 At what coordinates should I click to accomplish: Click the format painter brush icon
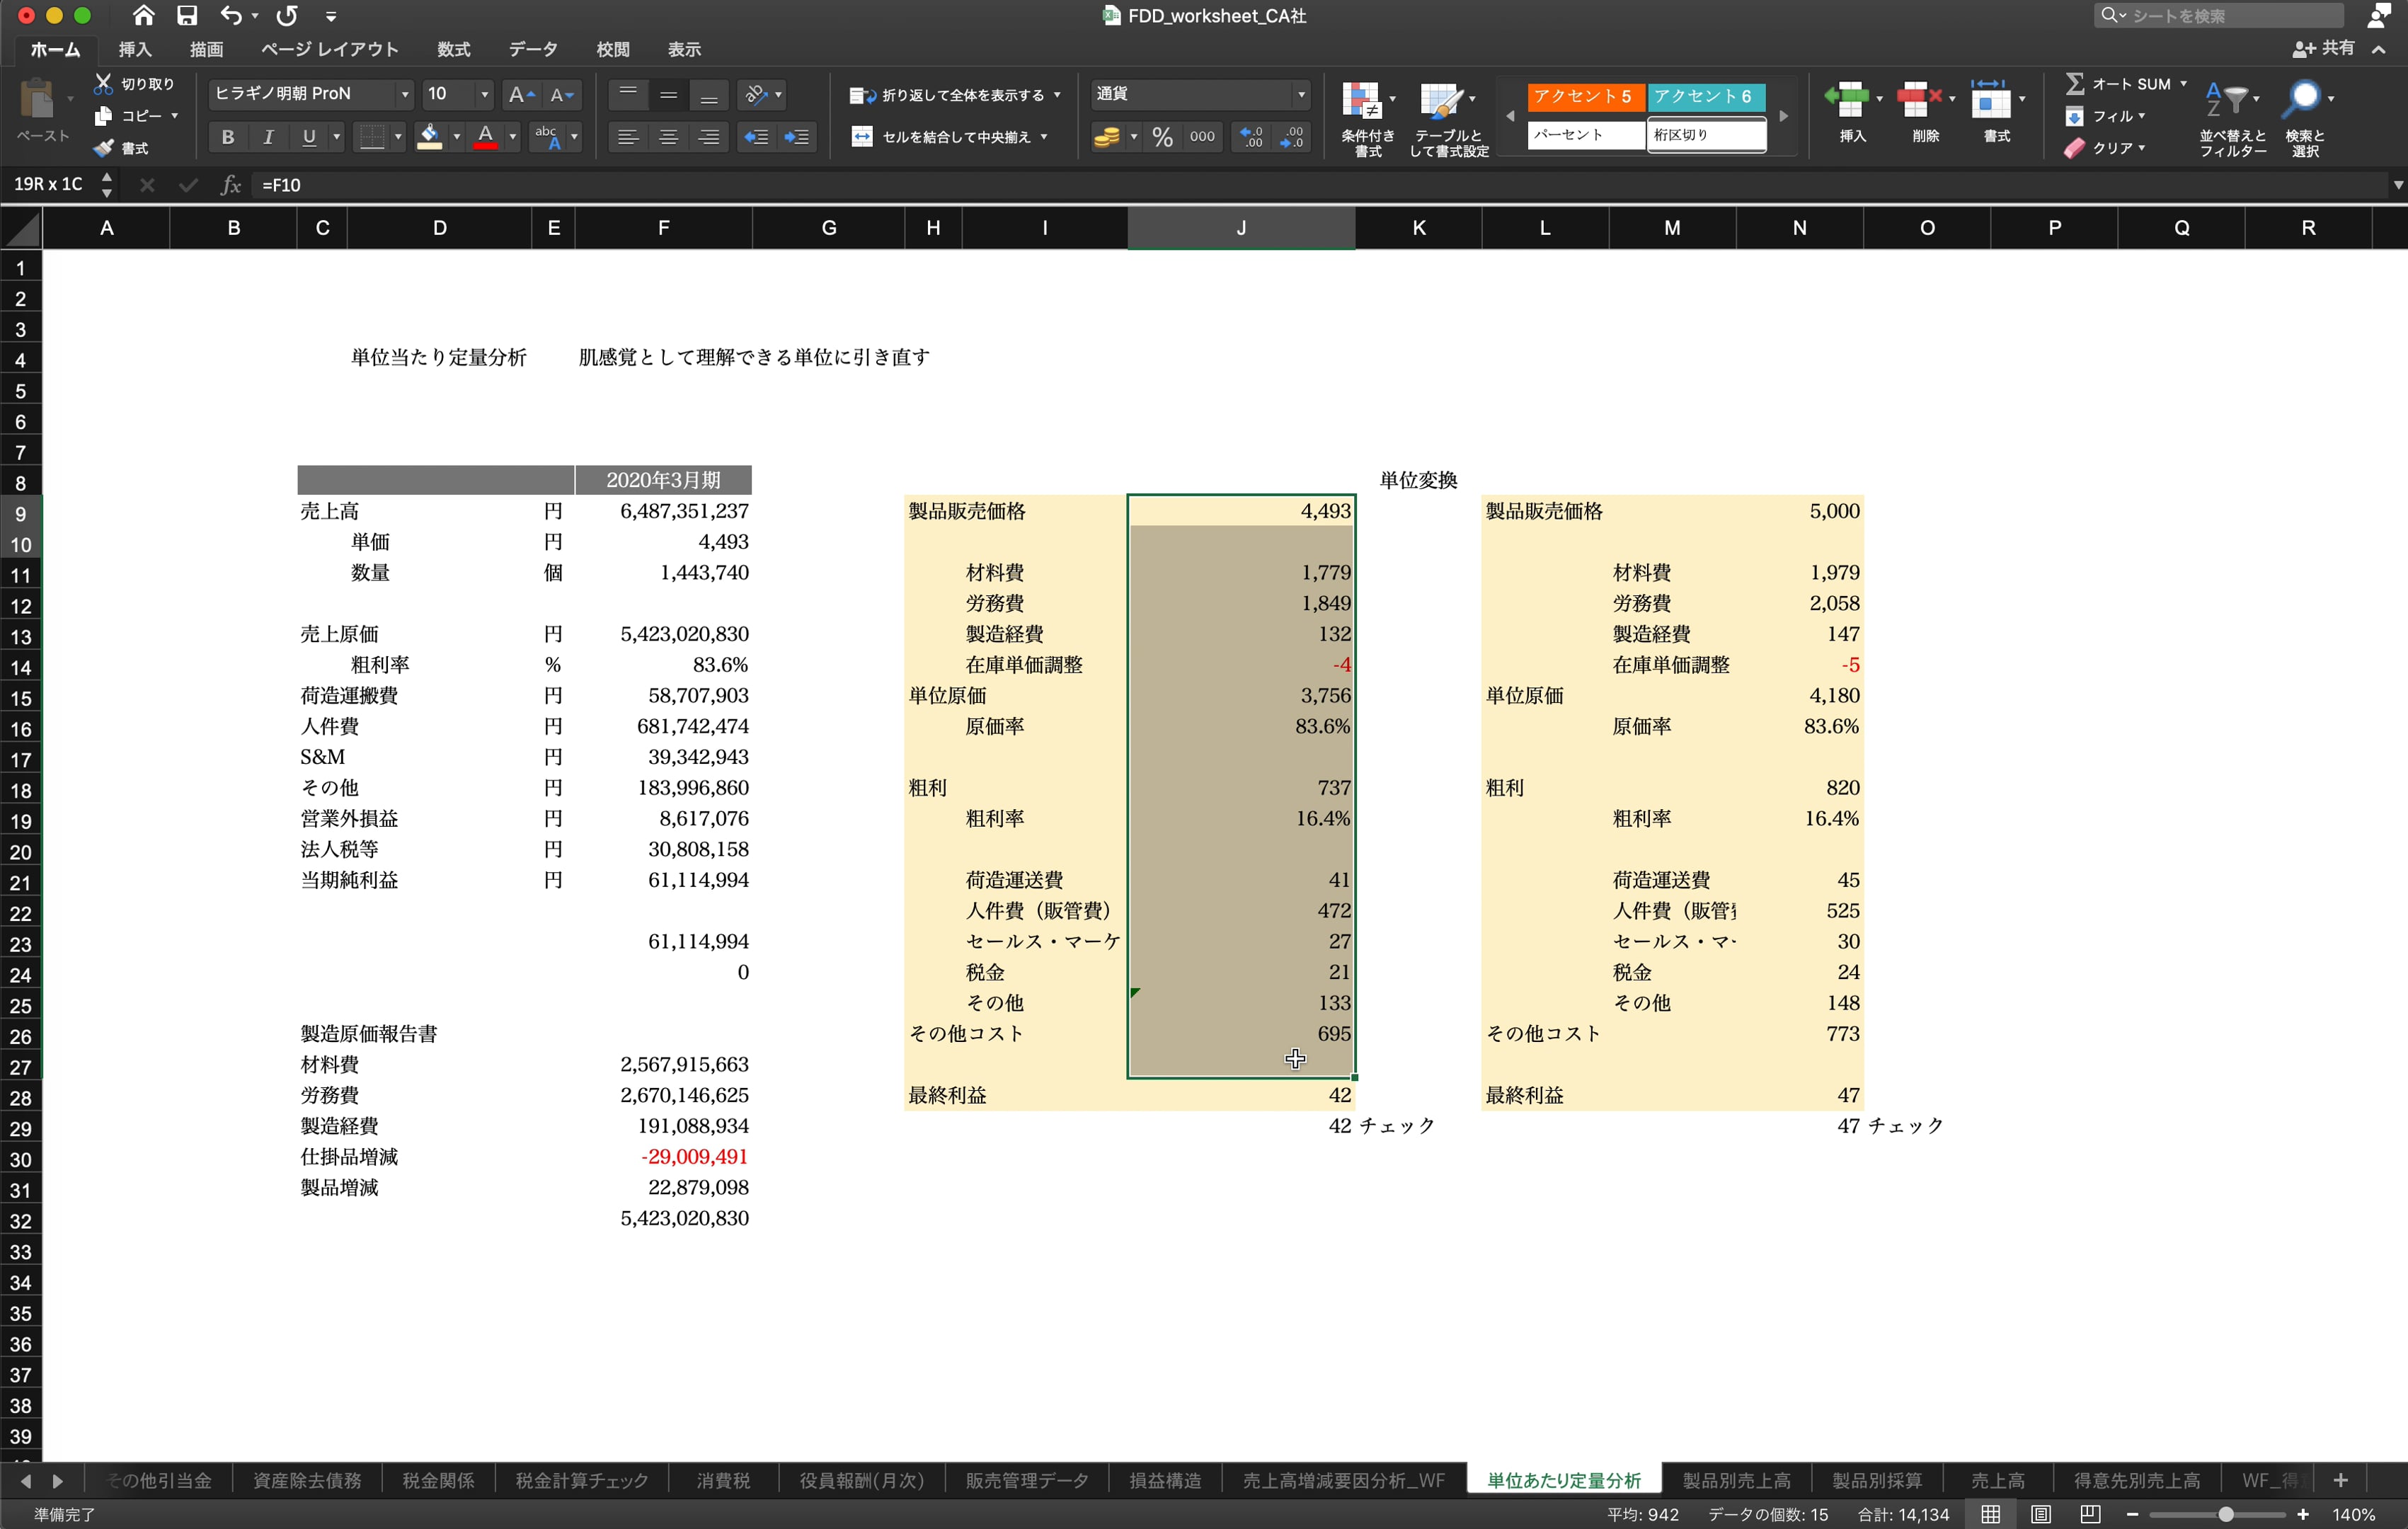click(x=104, y=148)
